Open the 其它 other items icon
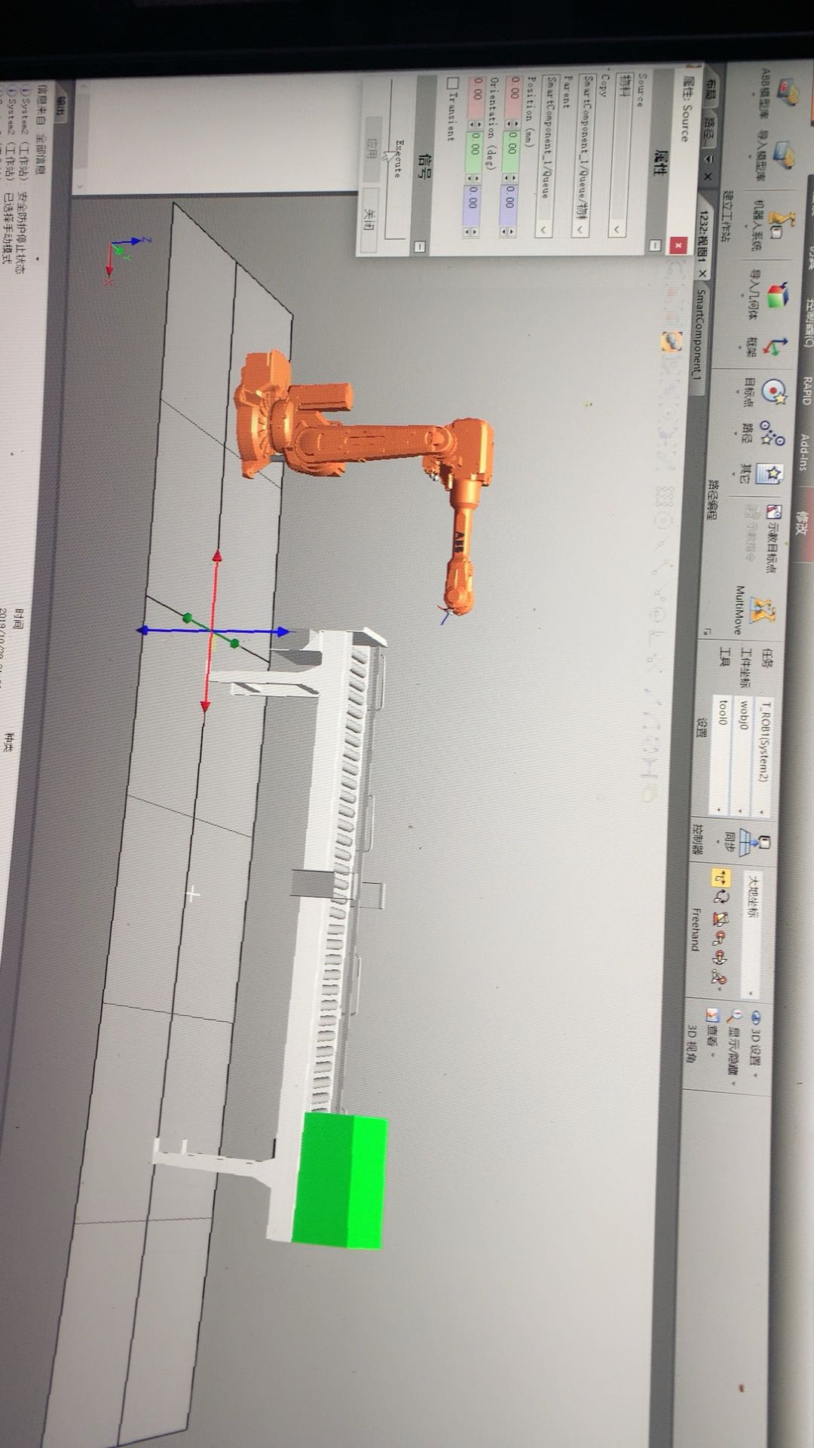 point(770,474)
